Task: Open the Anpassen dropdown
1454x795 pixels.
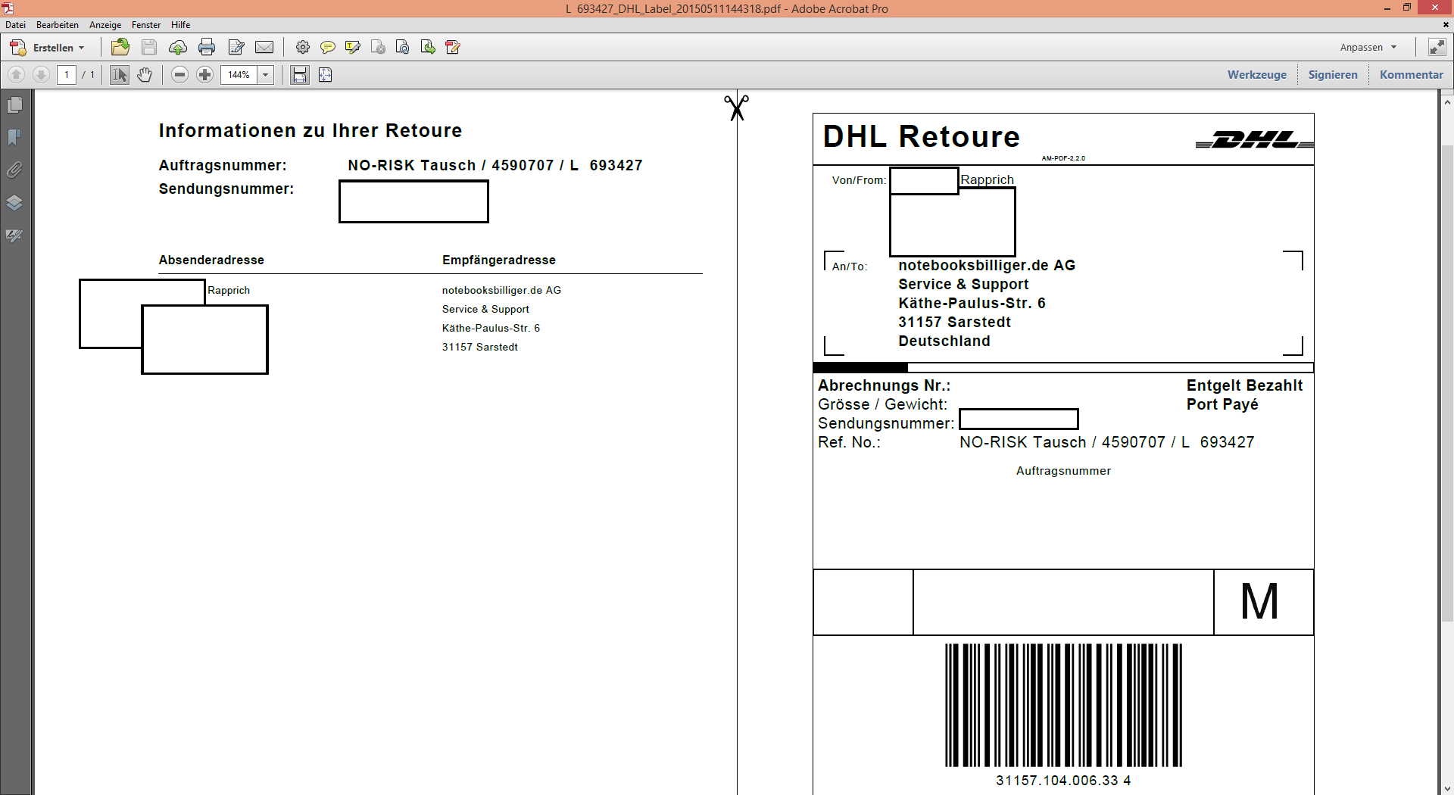Action: coord(1368,48)
